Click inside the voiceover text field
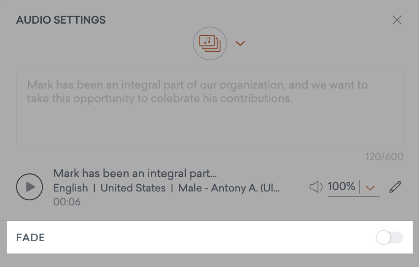419x267 pixels. coord(209,108)
